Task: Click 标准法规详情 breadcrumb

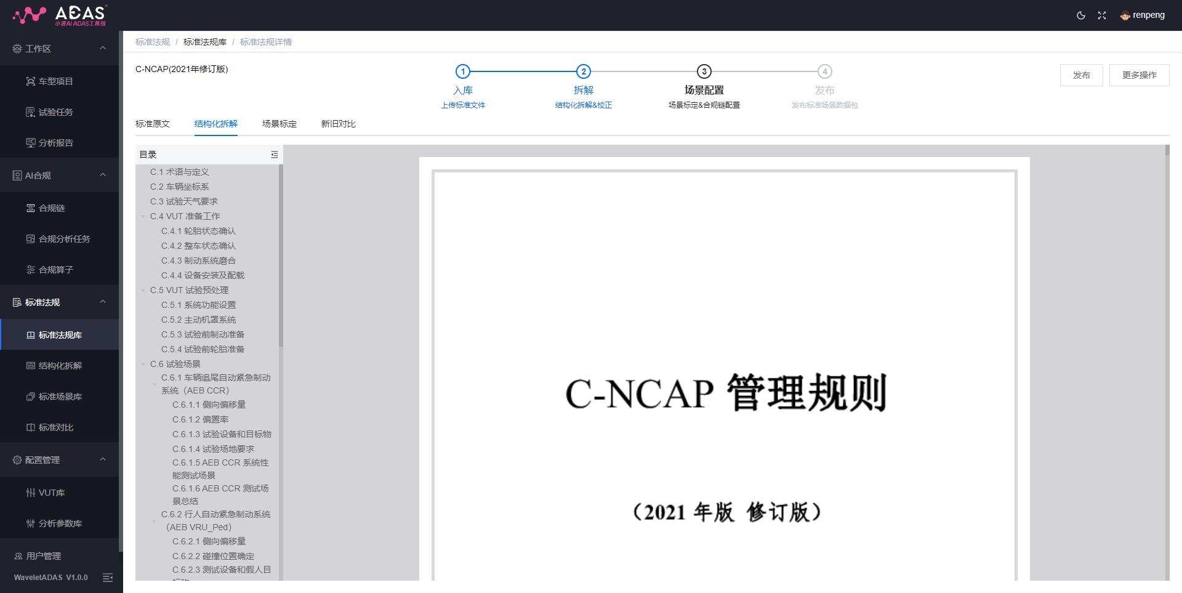Action: coord(266,42)
